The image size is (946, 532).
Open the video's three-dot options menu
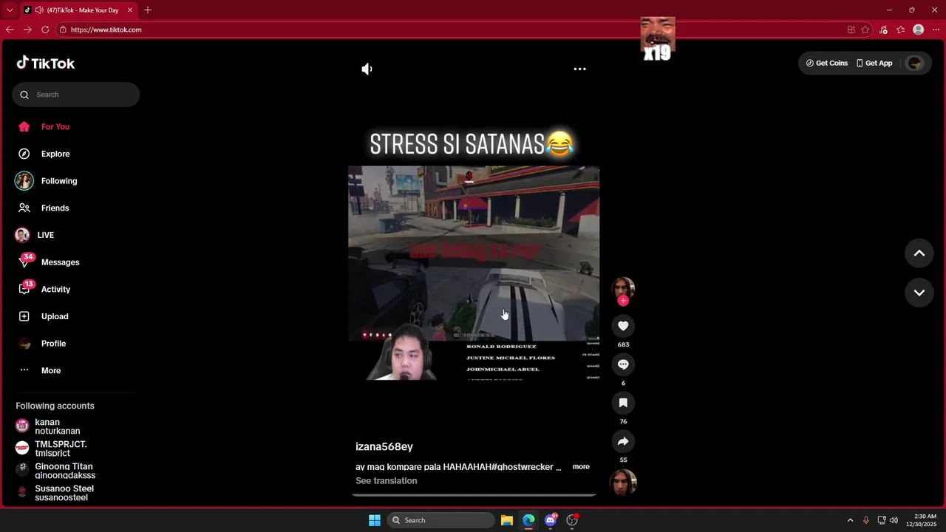click(x=579, y=69)
